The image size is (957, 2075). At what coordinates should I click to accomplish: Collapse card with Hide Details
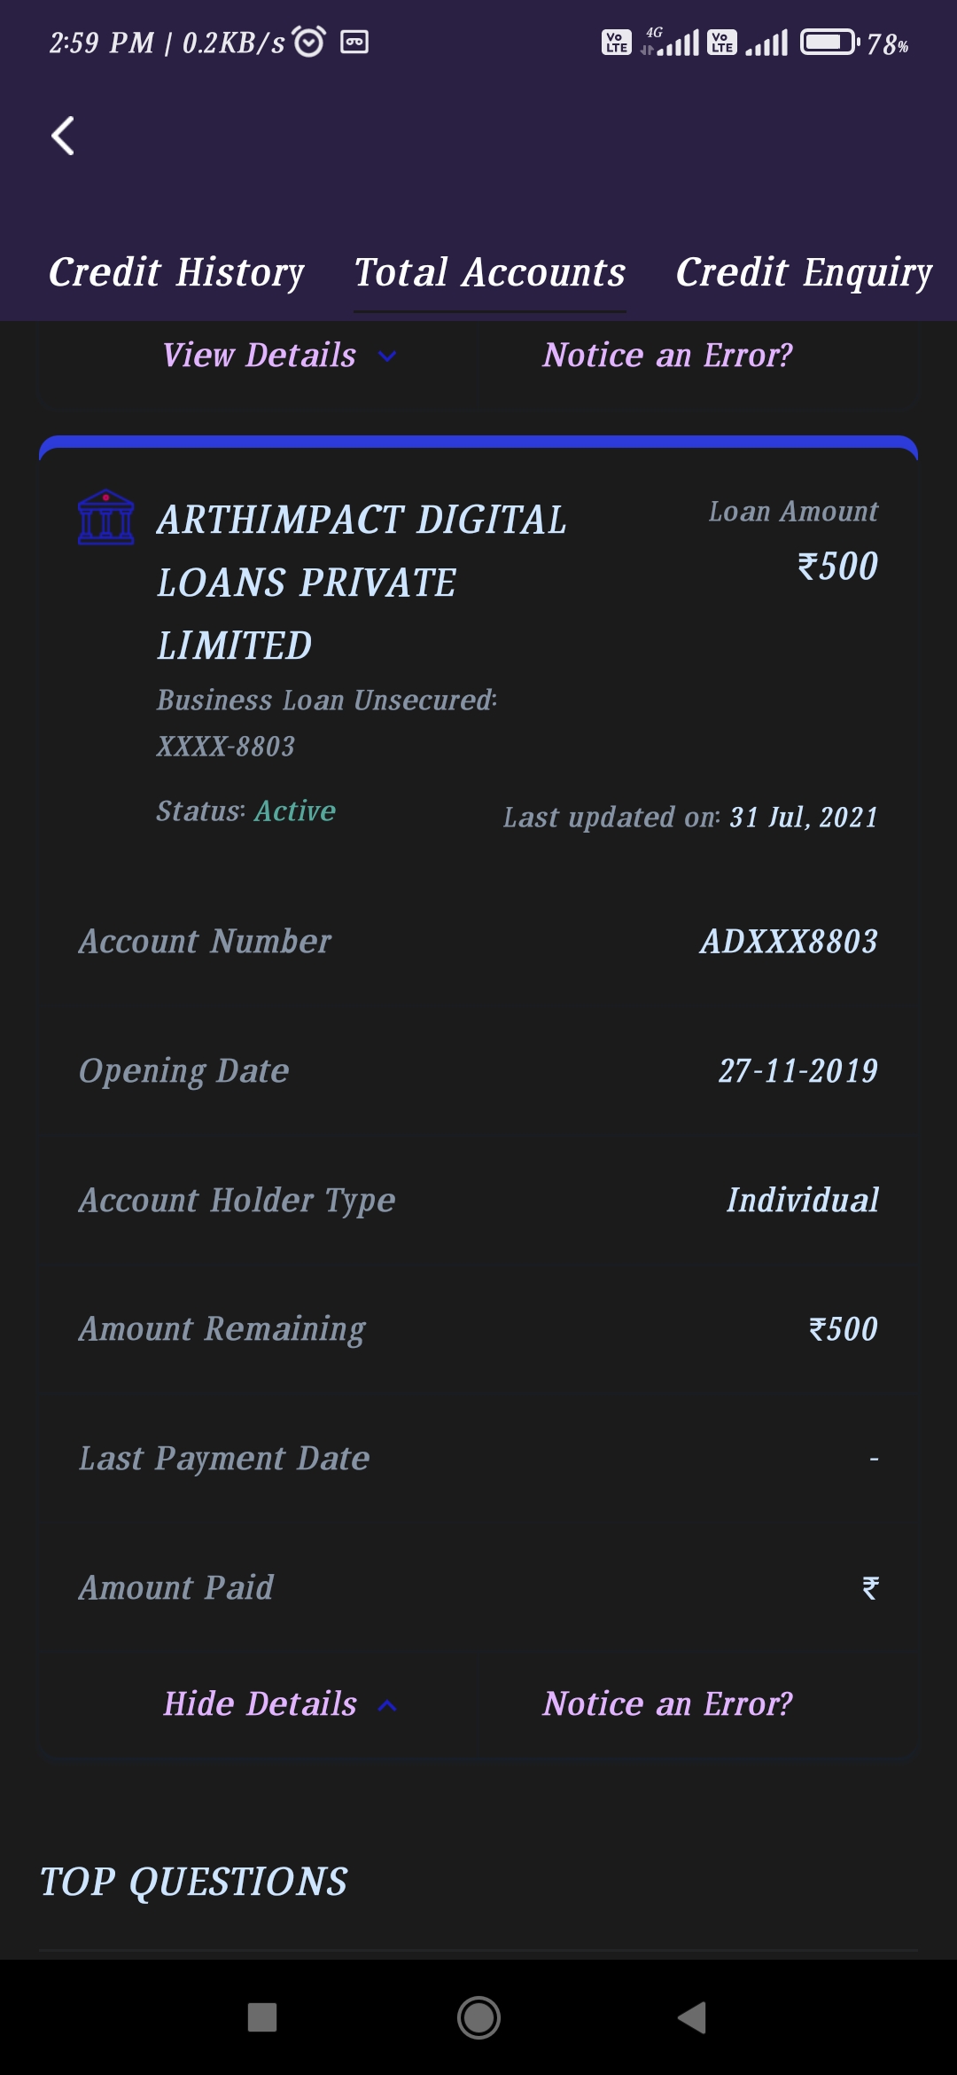[261, 1704]
